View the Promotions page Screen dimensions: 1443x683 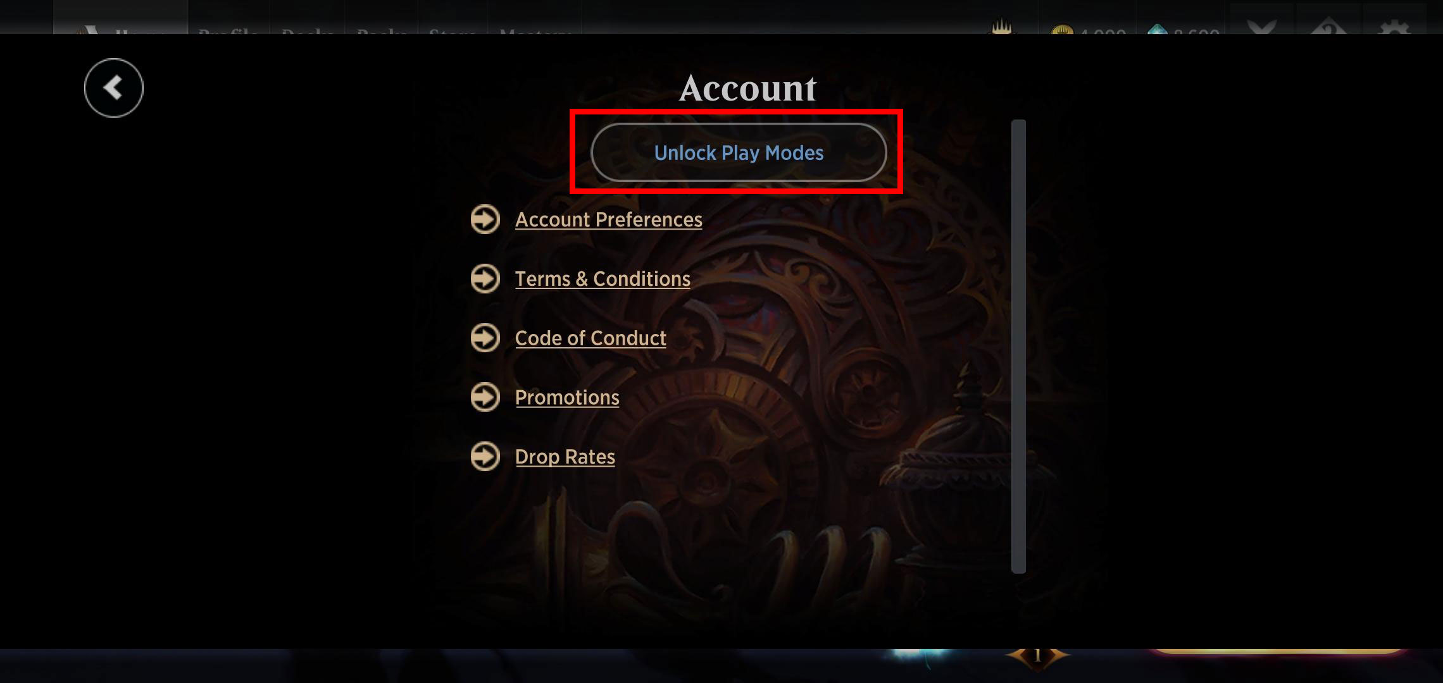pos(567,398)
